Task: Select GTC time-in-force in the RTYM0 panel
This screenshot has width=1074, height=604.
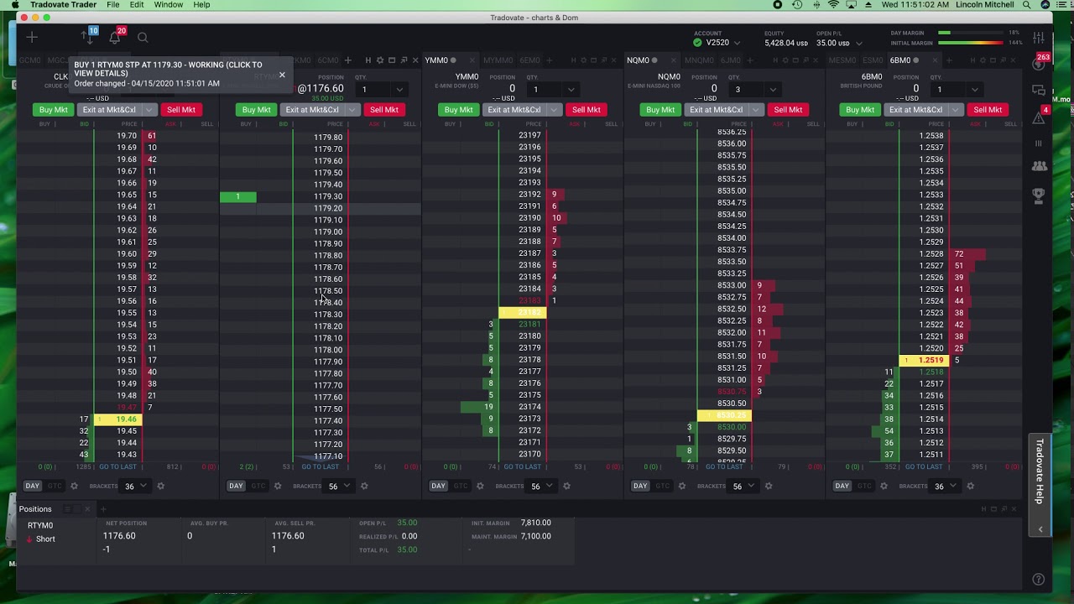Action: 258,486
